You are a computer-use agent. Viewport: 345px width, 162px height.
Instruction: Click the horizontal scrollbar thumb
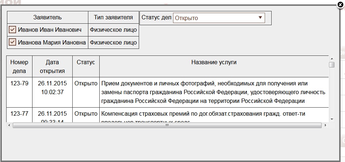point(167,125)
